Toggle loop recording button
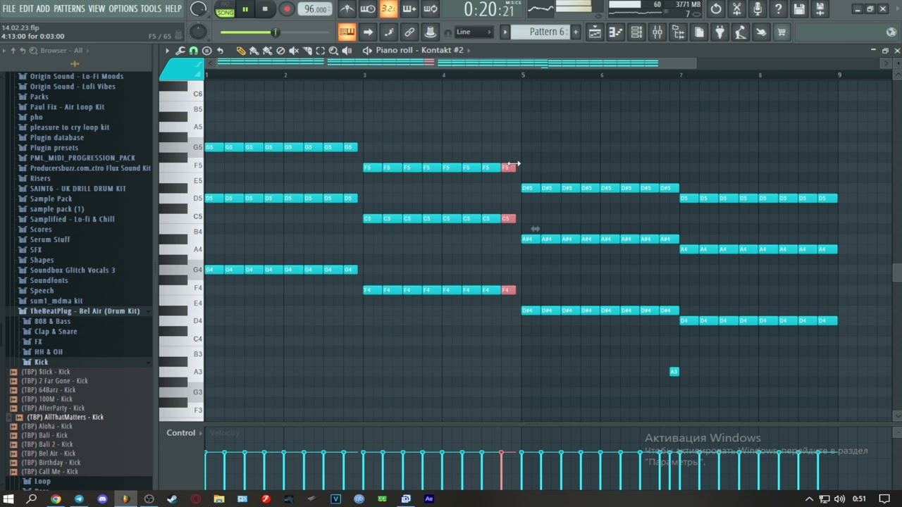This screenshot has height=507, width=902. (431, 9)
